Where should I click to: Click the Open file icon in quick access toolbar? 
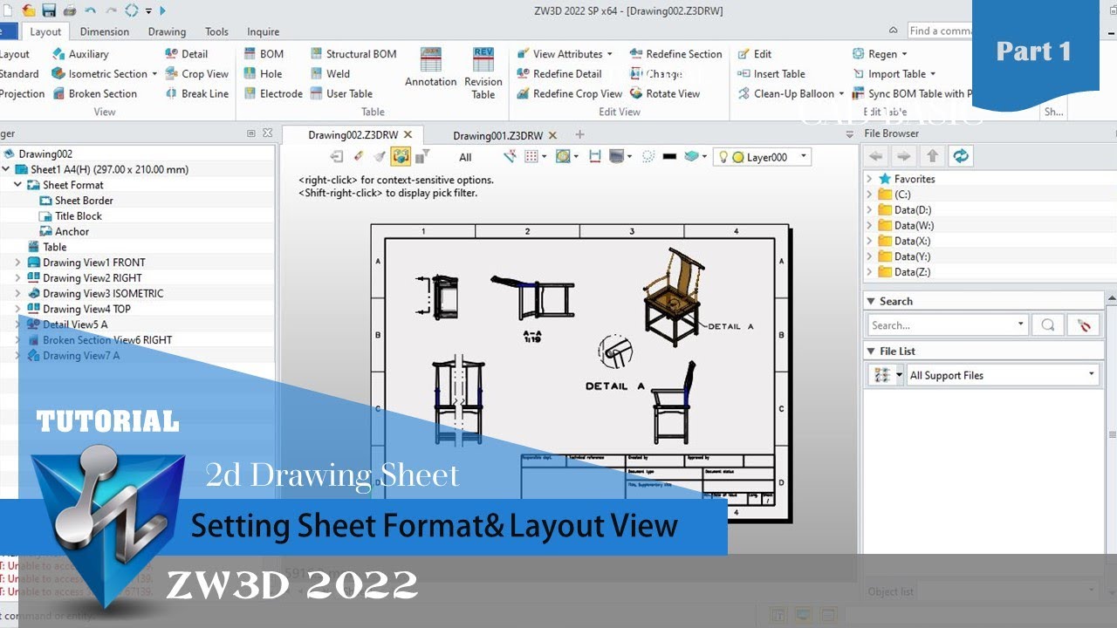point(29,10)
